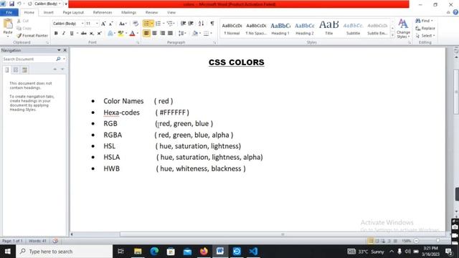Click the Decrease Indent icon
The height and width of the screenshot is (258, 459).
pyautogui.click(x=184, y=24)
